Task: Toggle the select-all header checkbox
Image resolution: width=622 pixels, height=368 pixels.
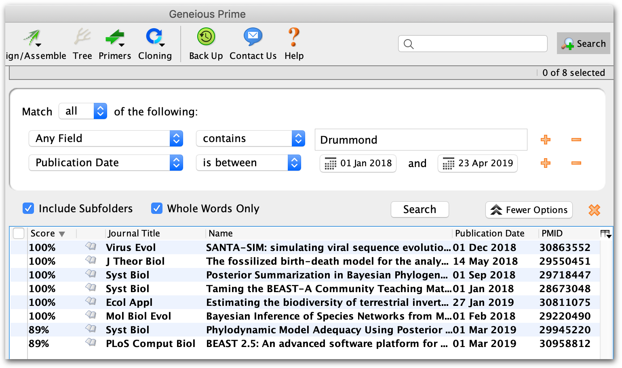Action: pos(19,233)
